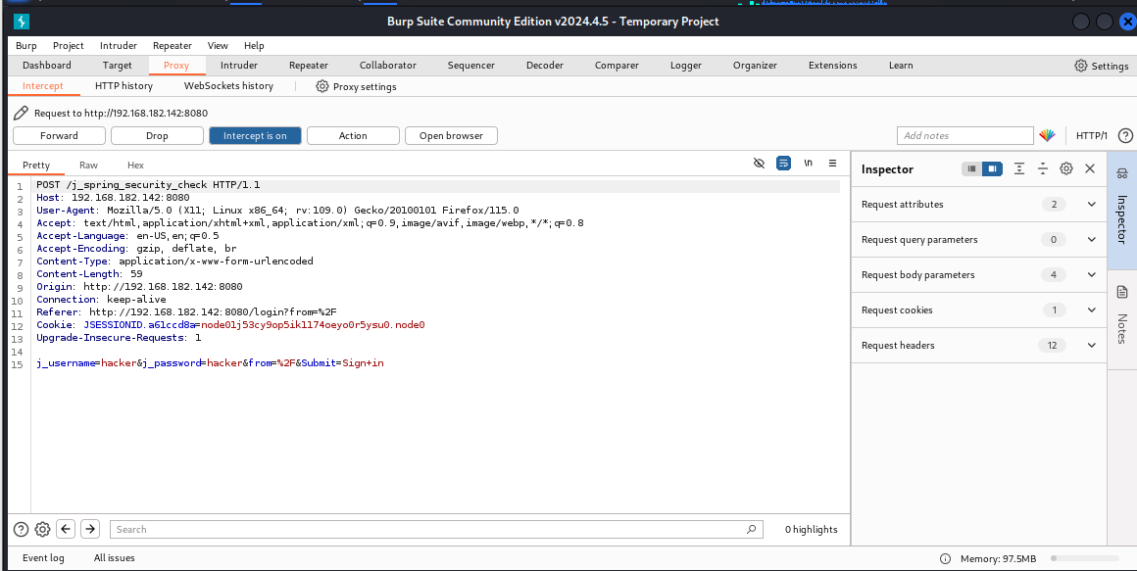Click the rainbow highlight color picker
The height and width of the screenshot is (571, 1137).
[1048, 136]
